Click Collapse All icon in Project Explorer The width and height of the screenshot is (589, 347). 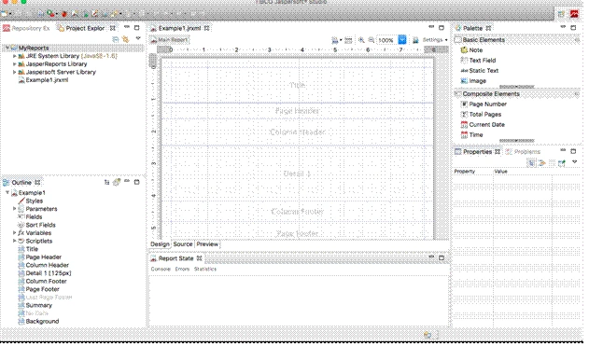point(116,38)
